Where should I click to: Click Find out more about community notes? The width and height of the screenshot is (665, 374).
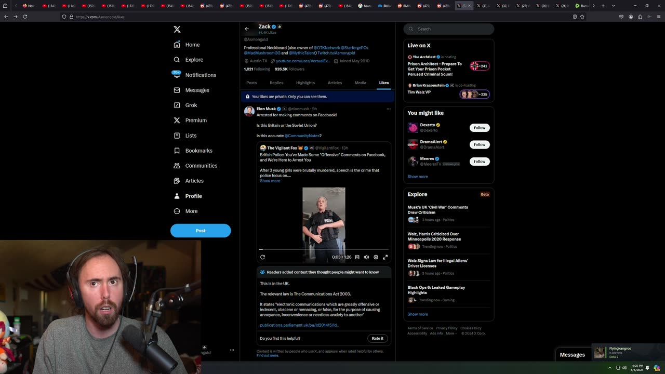(x=268, y=356)
